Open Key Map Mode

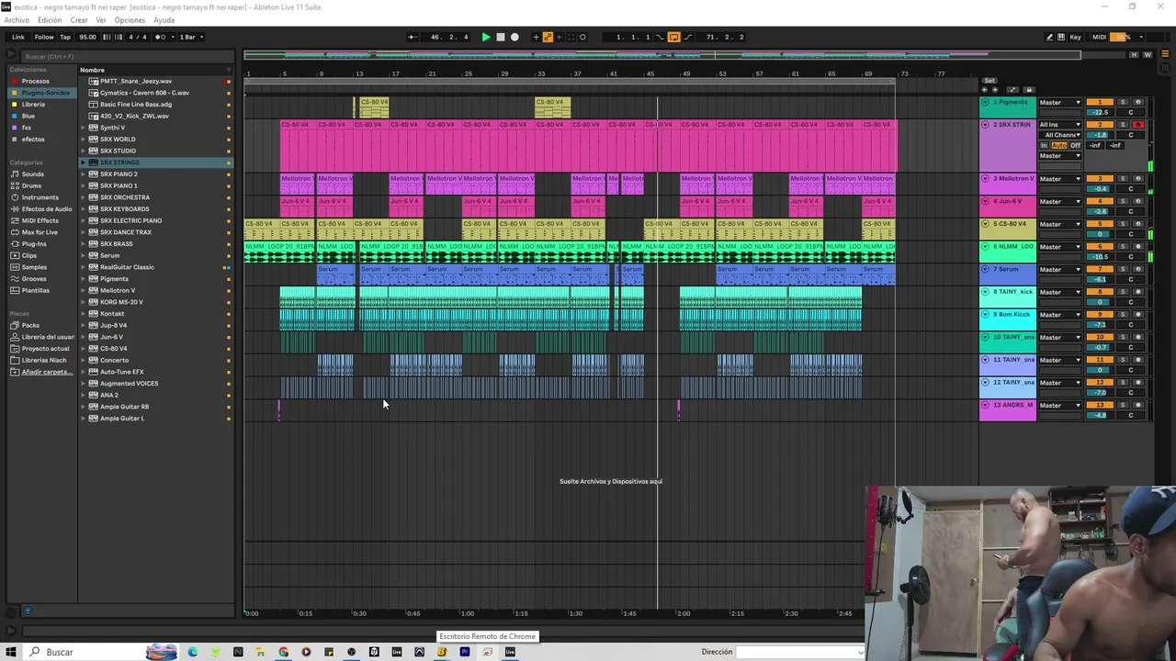[1076, 37]
